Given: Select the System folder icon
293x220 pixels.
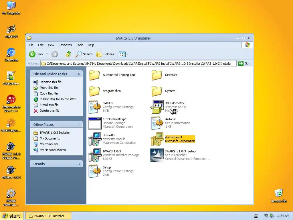Looking at the screenshot, I should [x=157, y=91].
